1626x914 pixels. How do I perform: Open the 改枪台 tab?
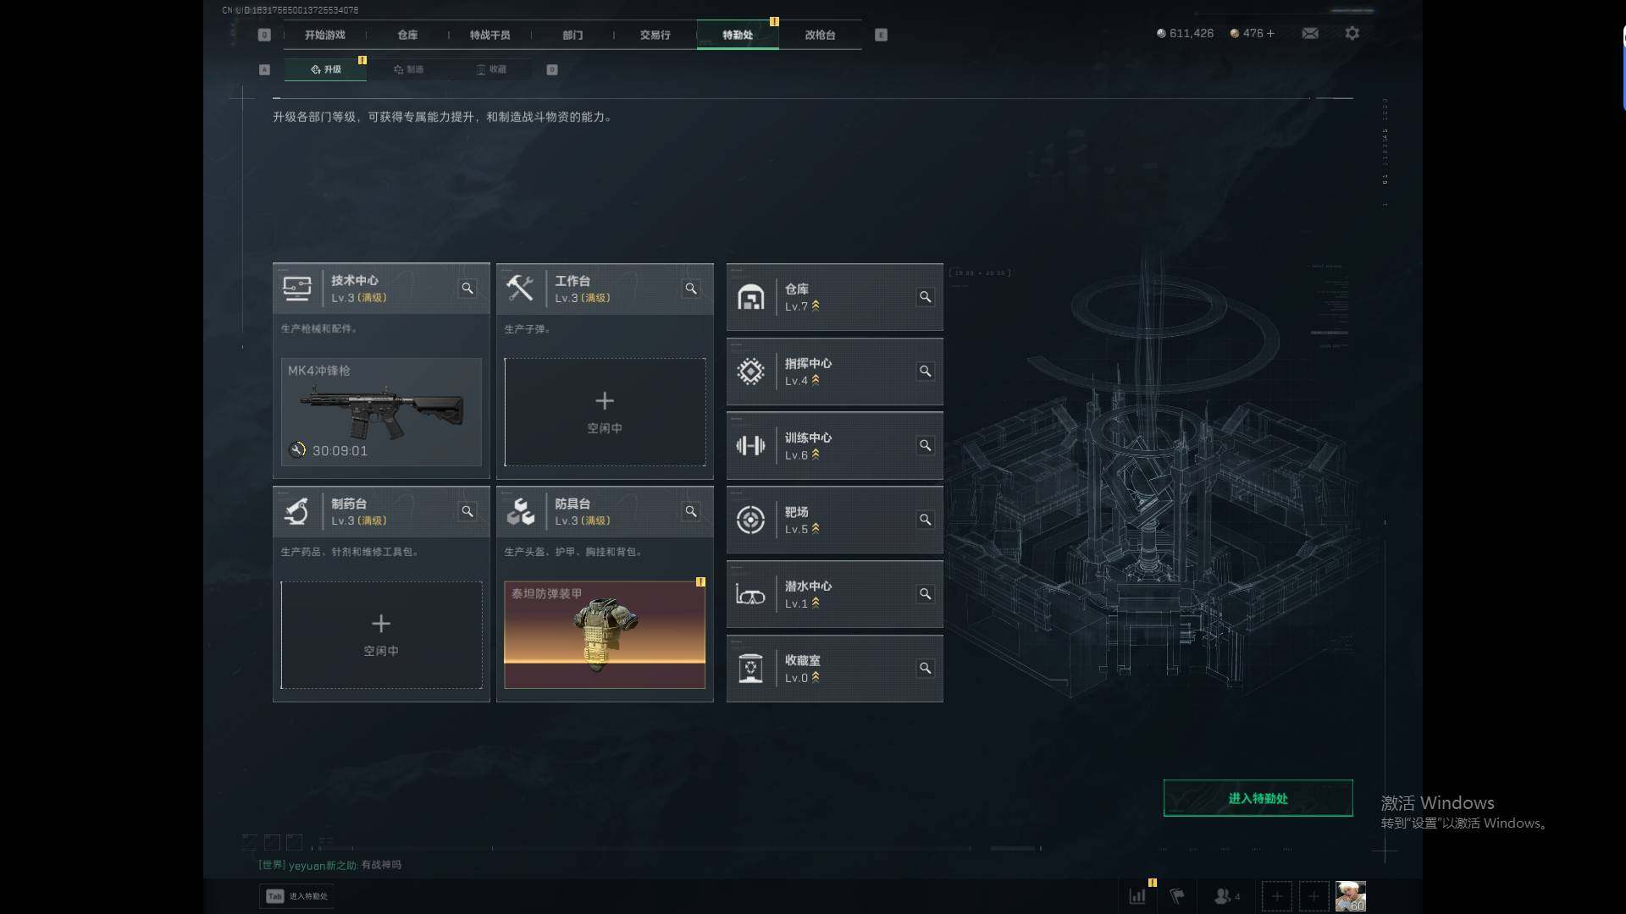click(820, 35)
